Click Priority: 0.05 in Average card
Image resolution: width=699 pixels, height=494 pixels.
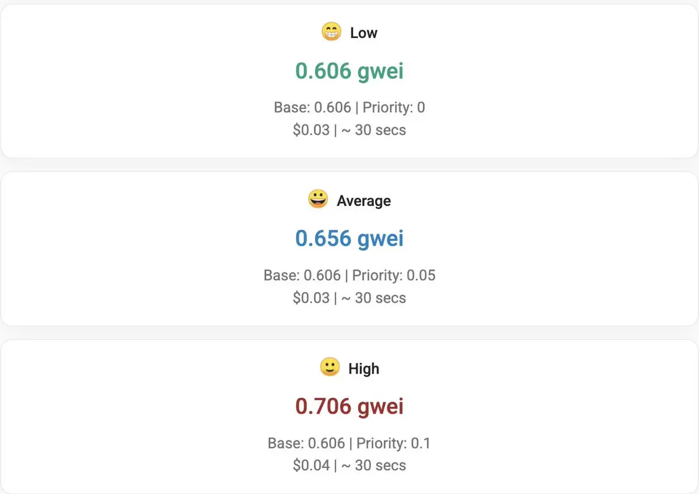(394, 275)
